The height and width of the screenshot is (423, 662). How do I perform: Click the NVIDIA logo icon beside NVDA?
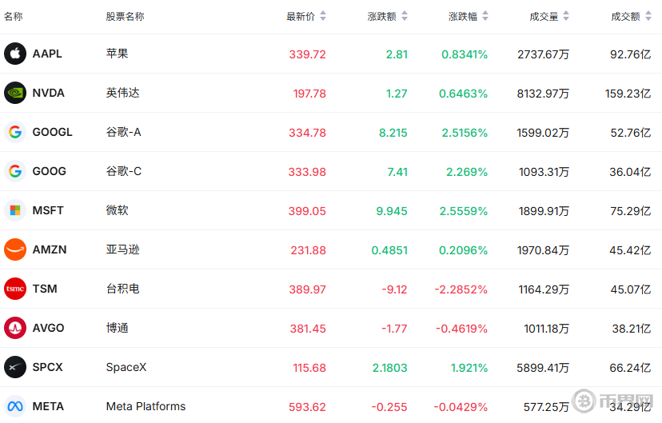[15, 93]
